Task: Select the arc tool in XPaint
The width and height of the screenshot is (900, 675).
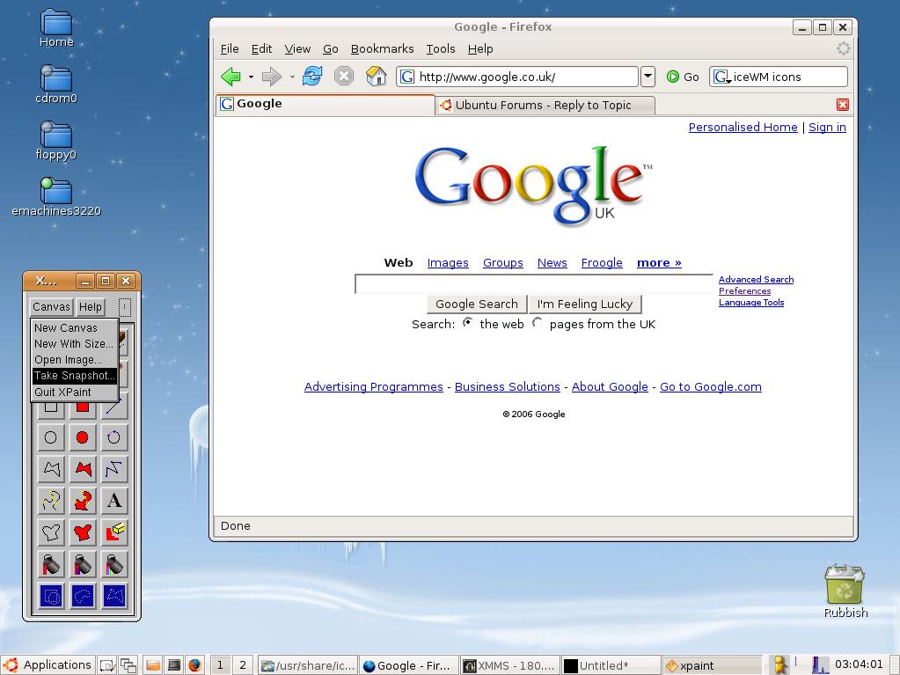Action: pos(113,438)
